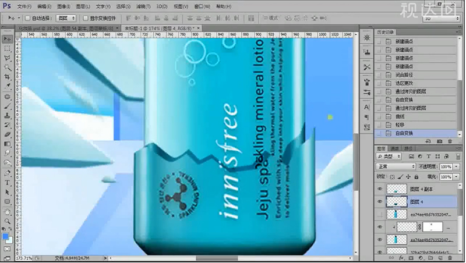Create a new adjustment layer icon
The width and height of the screenshot is (466, 263).
pyautogui.click(x=421, y=258)
